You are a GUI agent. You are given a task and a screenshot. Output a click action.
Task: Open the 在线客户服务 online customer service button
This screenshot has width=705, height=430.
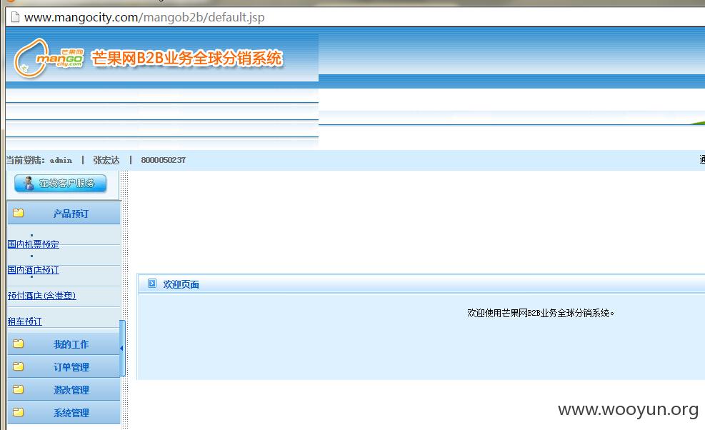pos(60,184)
